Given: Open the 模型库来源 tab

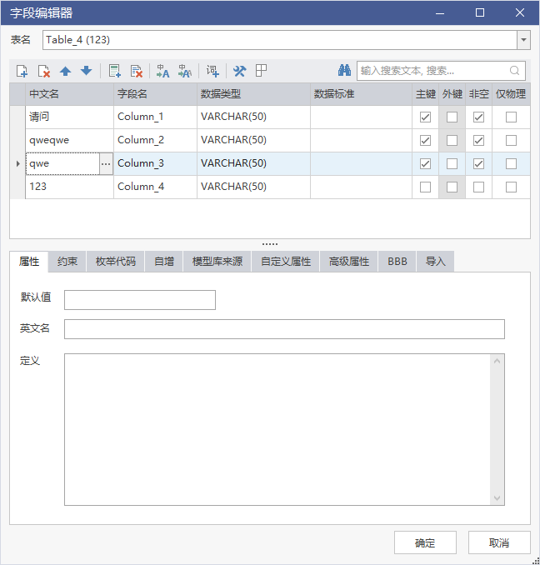Looking at the screenshot, I should click(x=217, y=262).
